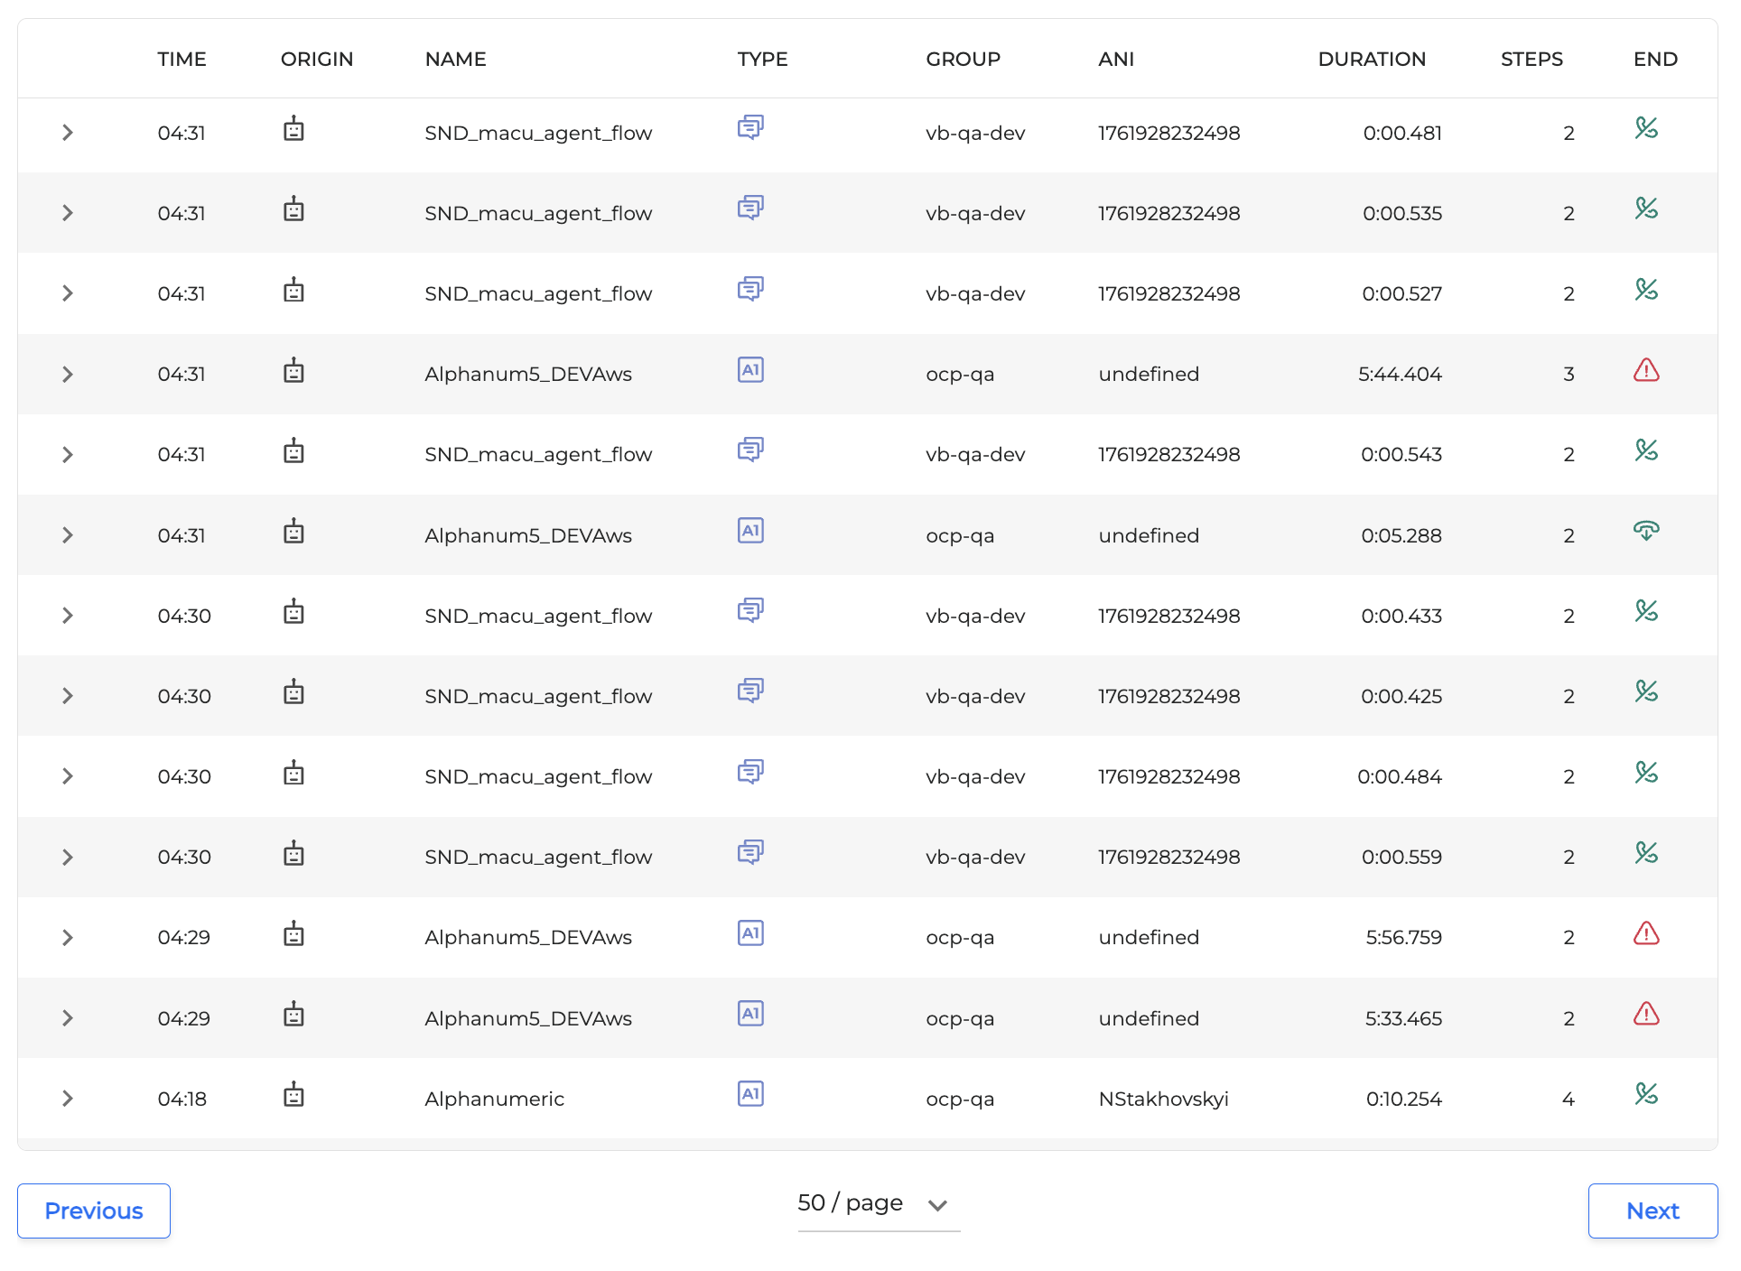Click the AI type icon in the 5:33.465 row

coord(749,1014)
